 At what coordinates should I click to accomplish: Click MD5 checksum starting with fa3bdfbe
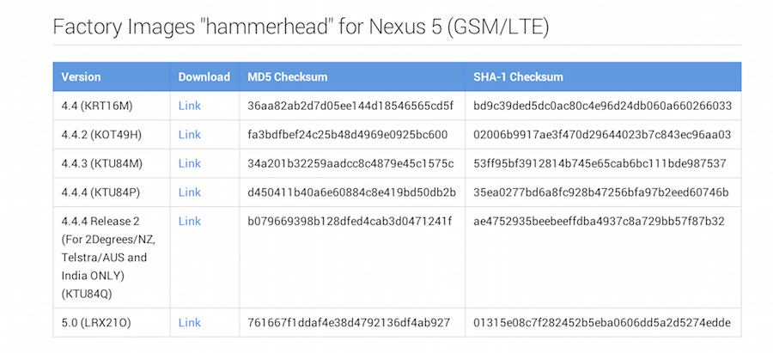[347, 135]
